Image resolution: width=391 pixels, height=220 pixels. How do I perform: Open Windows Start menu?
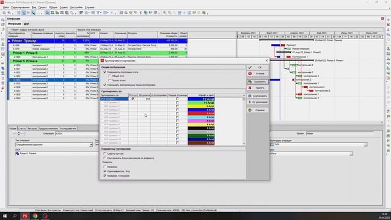[5, 216]
